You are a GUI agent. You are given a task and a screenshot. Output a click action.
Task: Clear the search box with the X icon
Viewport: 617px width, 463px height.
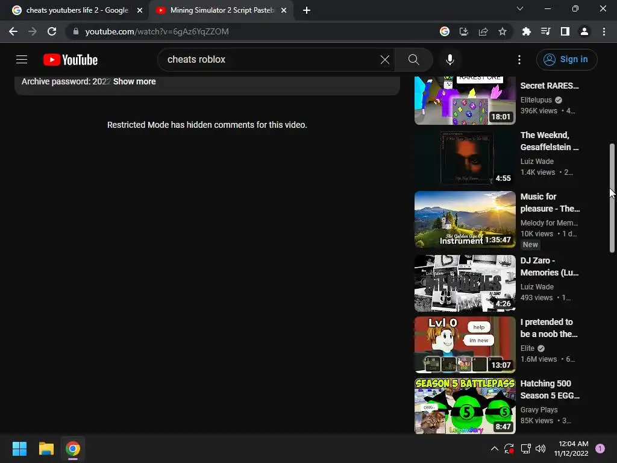pyautogui.click(x=385, y=60)
